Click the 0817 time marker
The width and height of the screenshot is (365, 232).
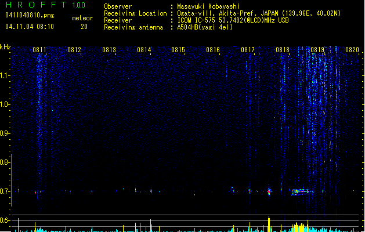[x=248, y=50]
